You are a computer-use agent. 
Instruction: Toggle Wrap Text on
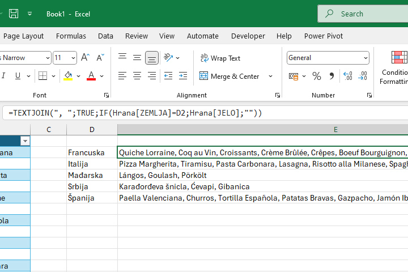click(220, 58)
